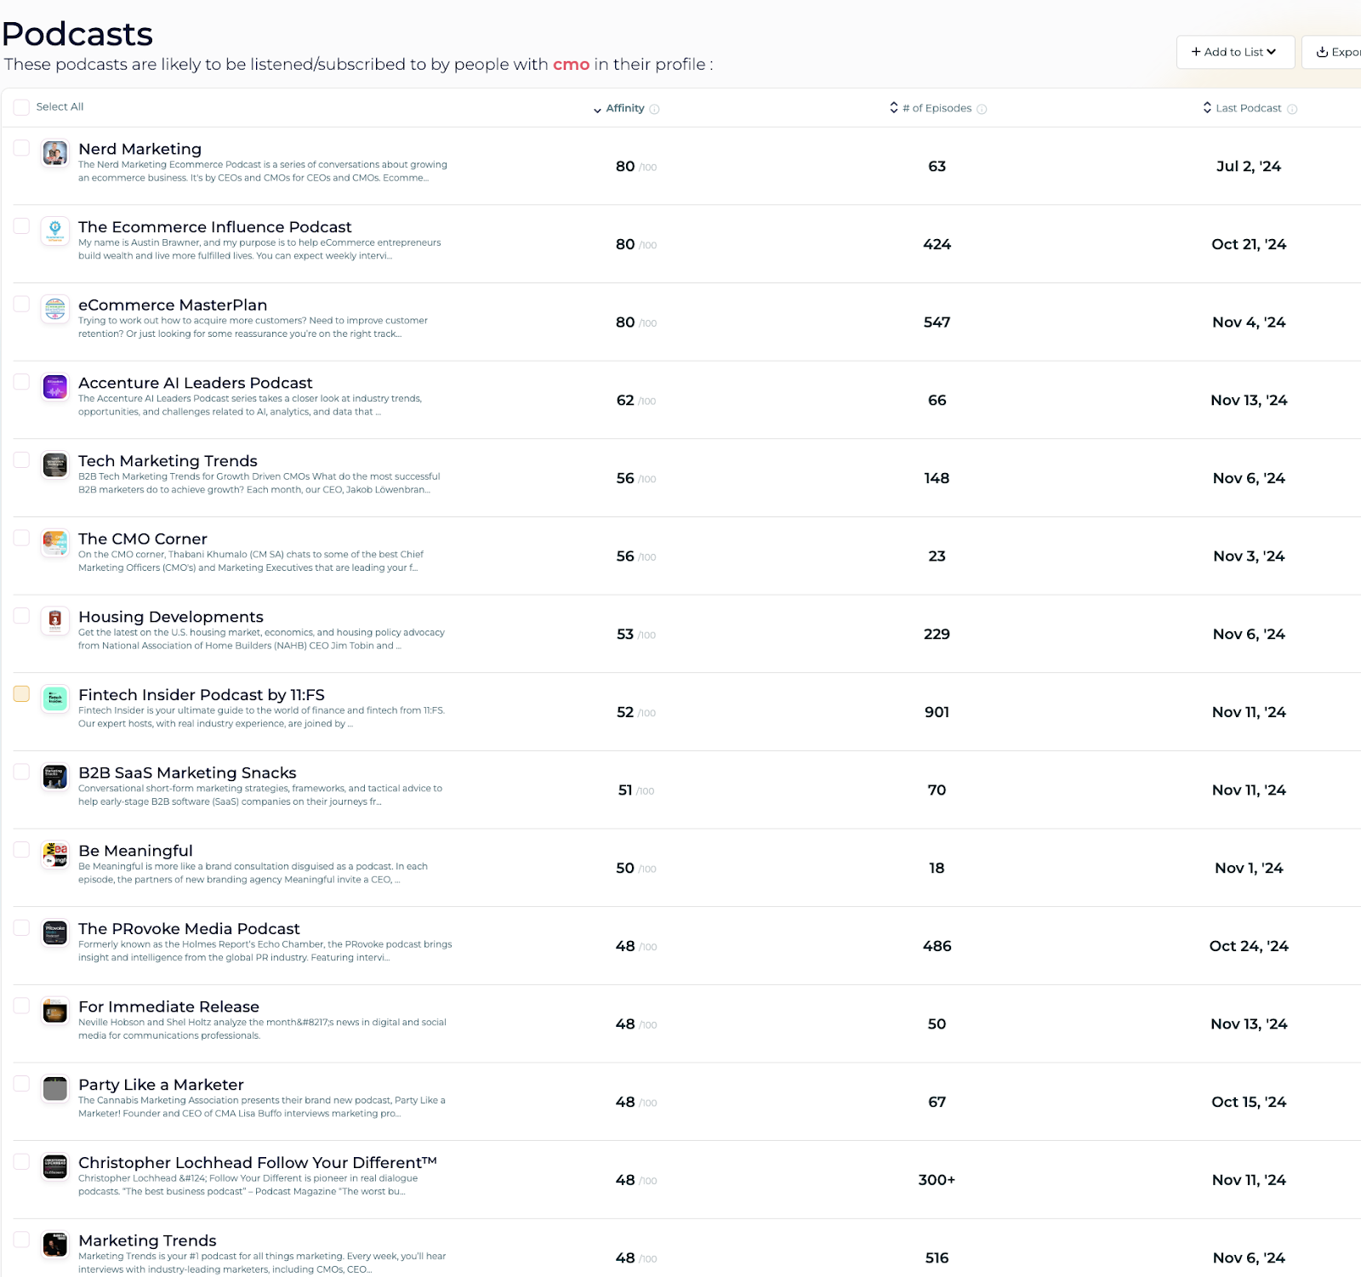Click the Affinity info icon
The image size is (1361, 1277).
(654, 109)
